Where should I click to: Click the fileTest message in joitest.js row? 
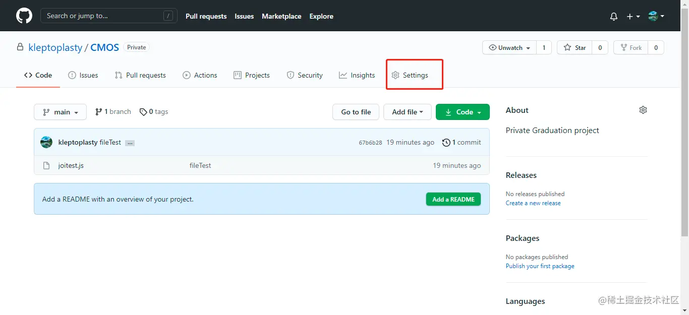pyautogui.click(x=200, y=165)
